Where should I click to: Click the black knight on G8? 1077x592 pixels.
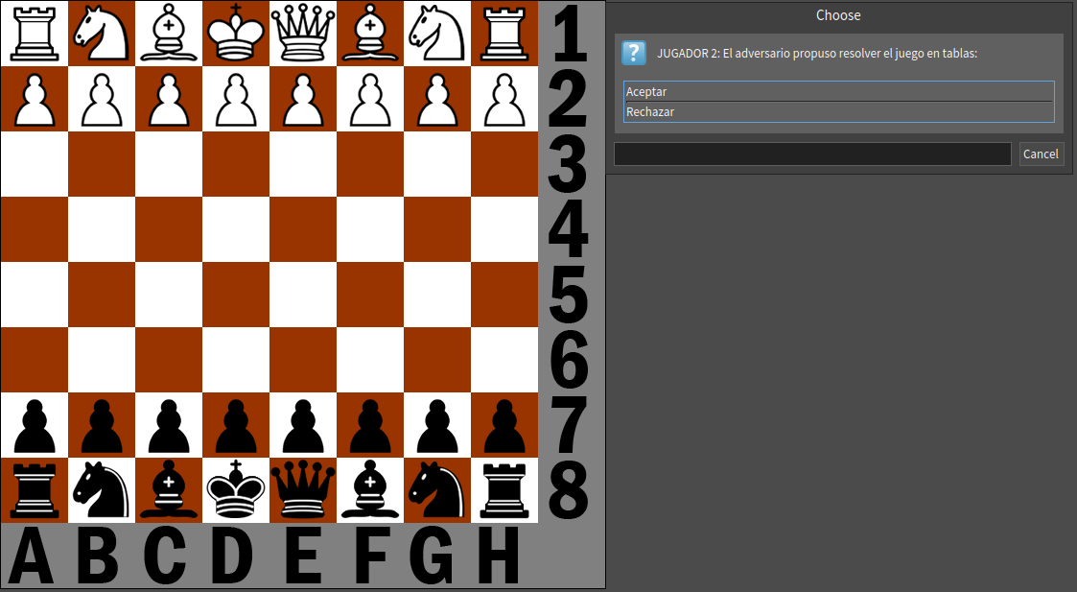[x=437, y=489]
